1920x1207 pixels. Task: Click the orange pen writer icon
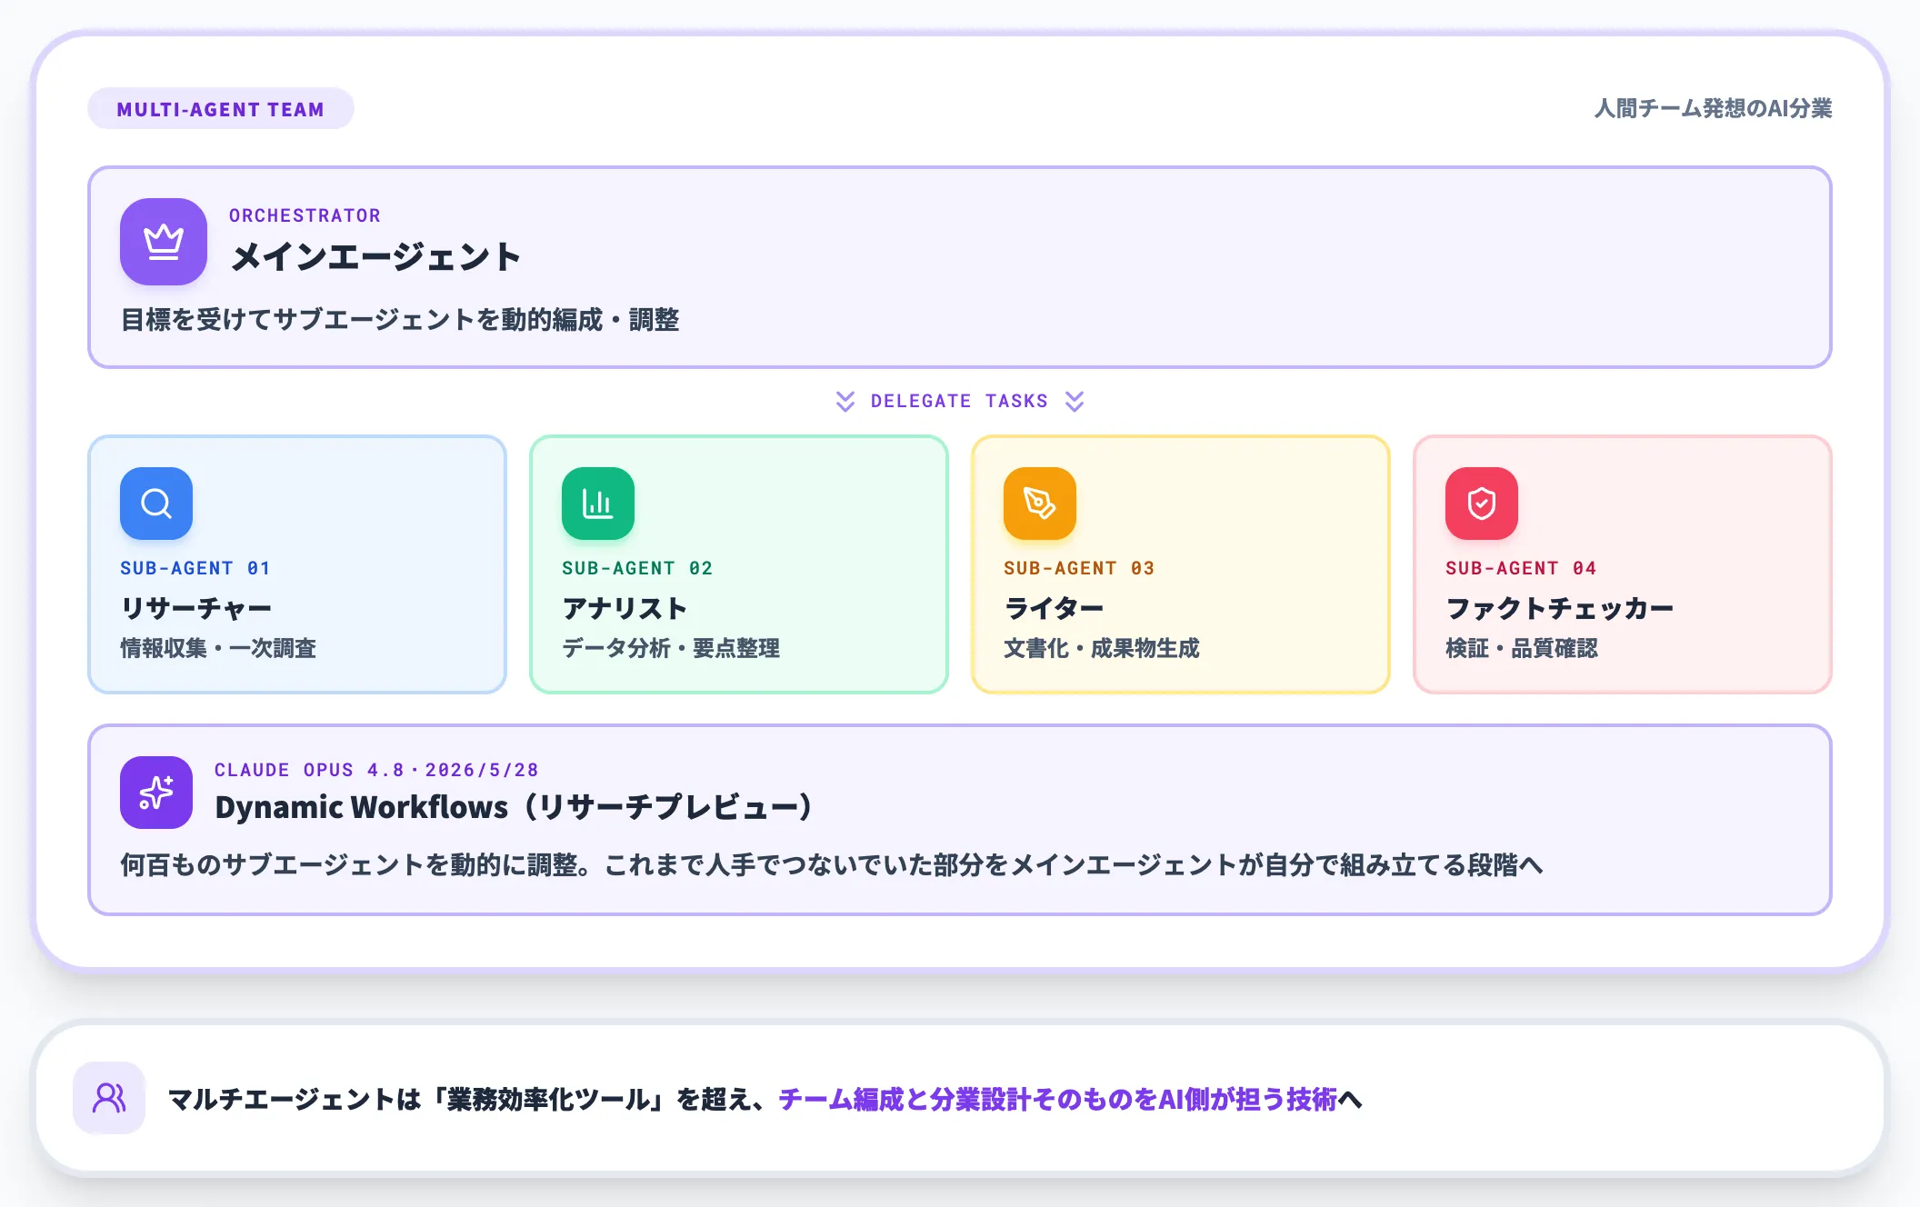(1040, 504)
